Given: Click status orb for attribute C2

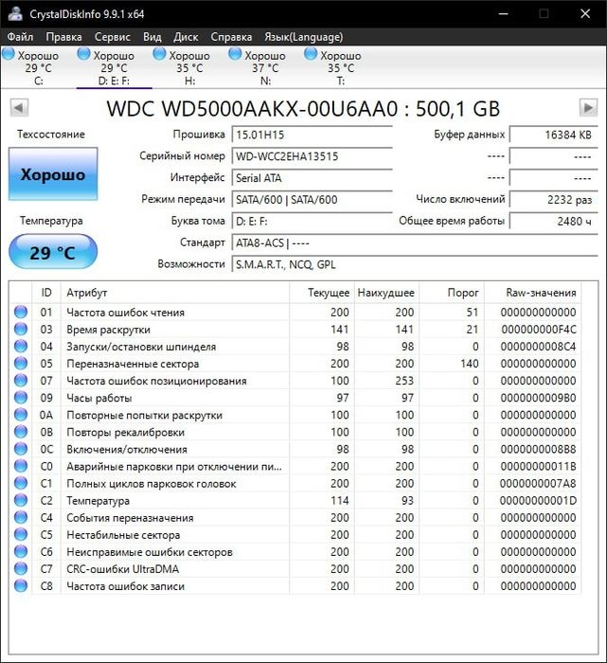Looking at the screenshot, I should click(x=21, y=500).
